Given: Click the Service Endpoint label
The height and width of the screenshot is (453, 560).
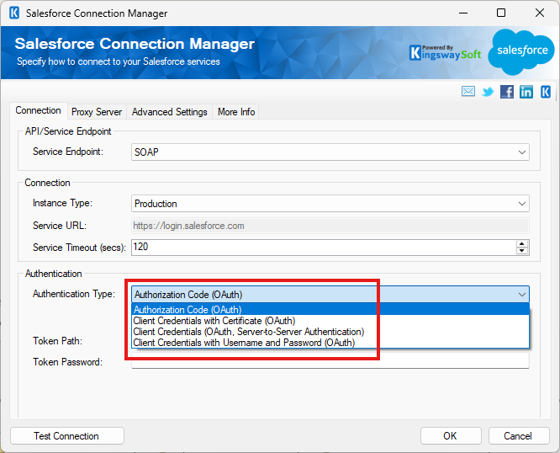Looking at the screenshot, I should 68,152.
